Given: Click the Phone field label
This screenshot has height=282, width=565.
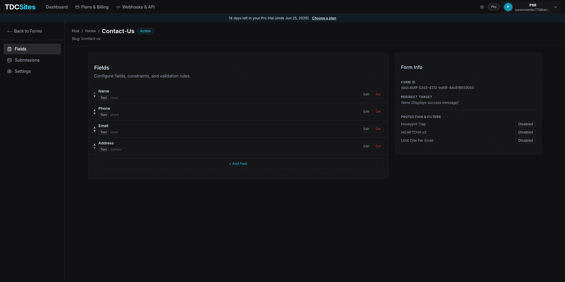Looking at the screenshot, I should (104, 109).
